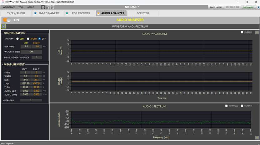Collapse the left panel with the arrow icon
260x145 pixels.
[x=3, y=27]
